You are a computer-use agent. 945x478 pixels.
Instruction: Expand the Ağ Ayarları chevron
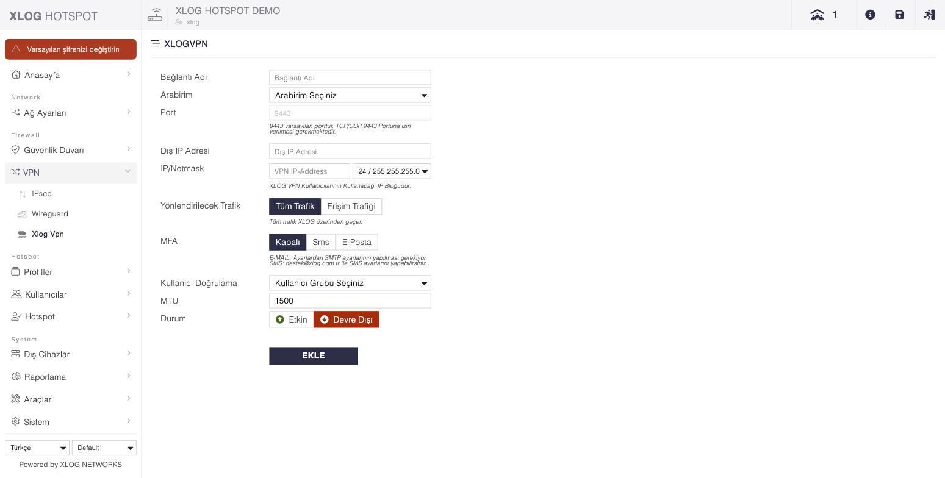128,112
